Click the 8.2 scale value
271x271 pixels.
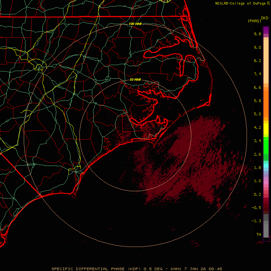click(257, 61)
